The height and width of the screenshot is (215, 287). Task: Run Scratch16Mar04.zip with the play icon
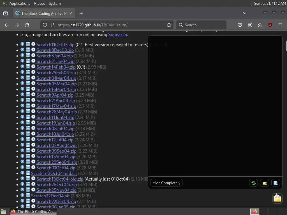tap(33, 89)
